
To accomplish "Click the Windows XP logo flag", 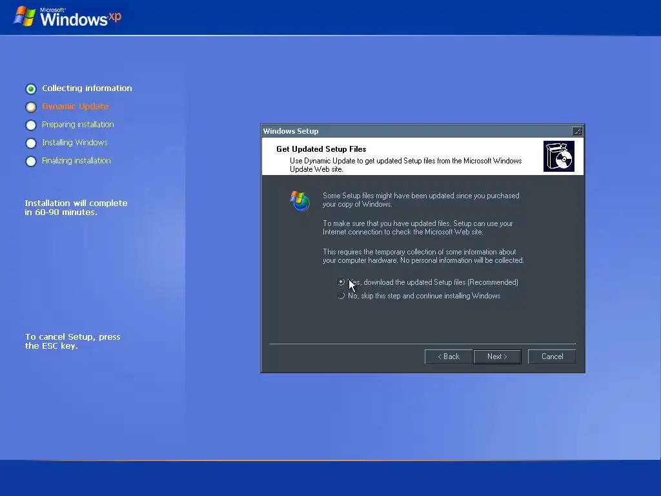I will (x=25, y=16).
